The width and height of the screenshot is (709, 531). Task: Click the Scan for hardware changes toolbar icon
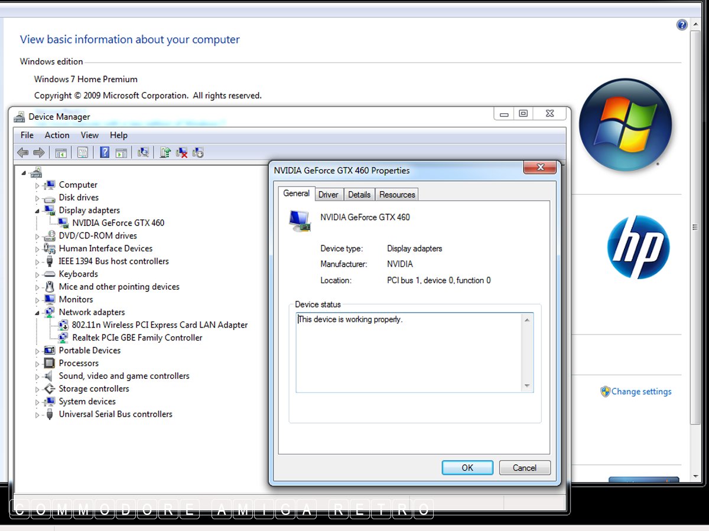pyautogui.click(x=143, y=153)
